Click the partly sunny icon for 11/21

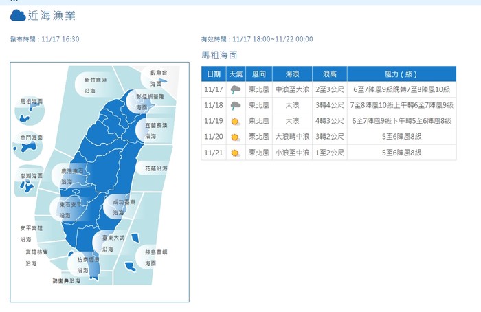tap(236, 153)
